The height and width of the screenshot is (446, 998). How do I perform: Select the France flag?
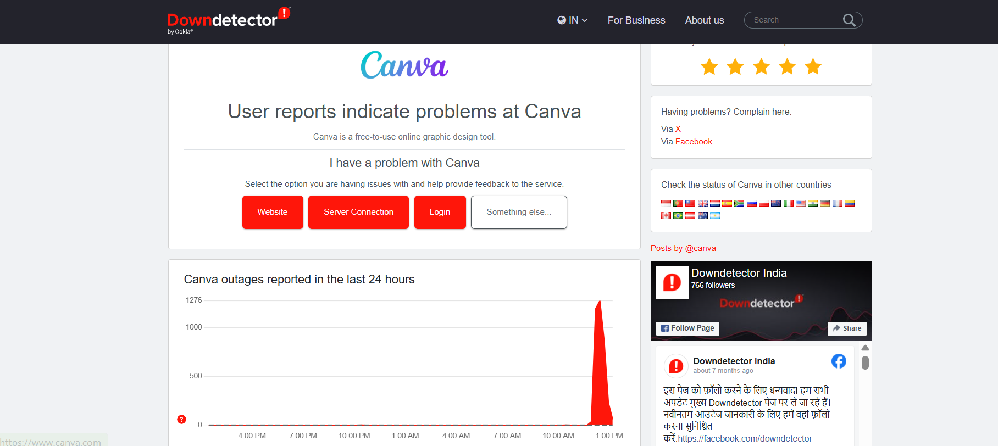coord(838,203)
